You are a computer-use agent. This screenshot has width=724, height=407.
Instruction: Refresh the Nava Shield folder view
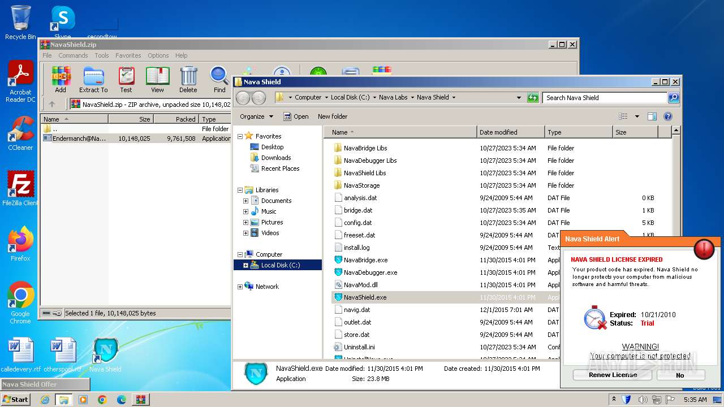tap(533, 97)
